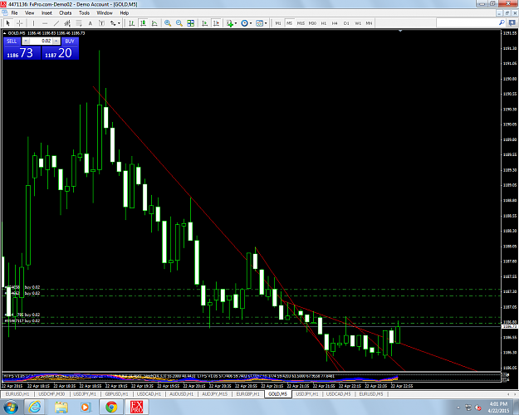Viewport: 519px width, 415px height.
Task: Switch to the AUDJPY,M15 chart tab
Action: tap(215, 393)
